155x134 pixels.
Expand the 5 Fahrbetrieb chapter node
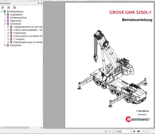coord(8,33)
